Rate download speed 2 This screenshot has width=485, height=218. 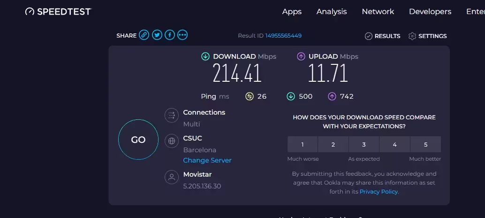(x=333, y=144)
